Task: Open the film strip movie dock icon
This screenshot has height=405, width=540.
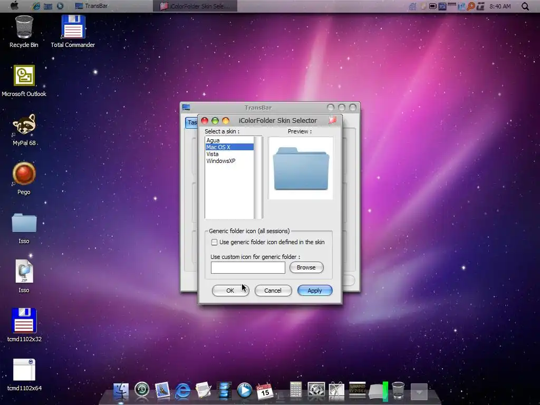Action: (x=224, y=391)
